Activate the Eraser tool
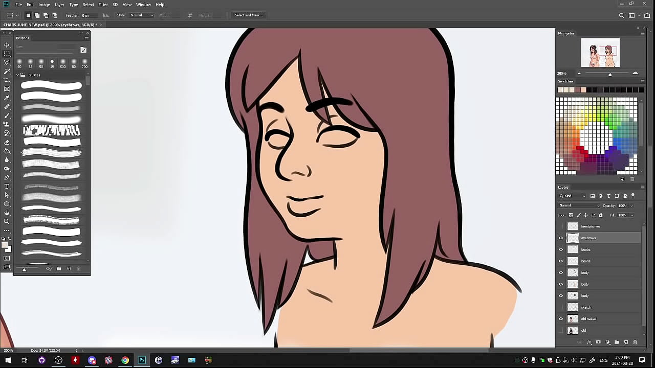This screenshot has width=655, height=368. coord(7,142)
